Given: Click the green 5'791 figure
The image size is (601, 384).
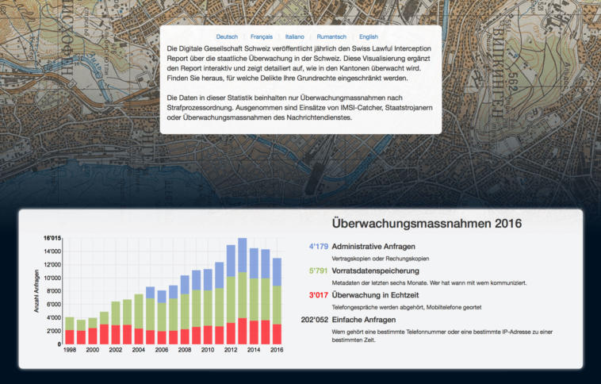Looking at the screenshot, I should click(x=317, y=271).
